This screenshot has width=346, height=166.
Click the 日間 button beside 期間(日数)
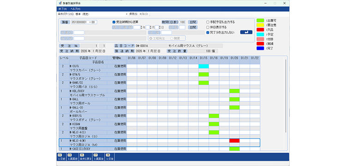point(193,22)
